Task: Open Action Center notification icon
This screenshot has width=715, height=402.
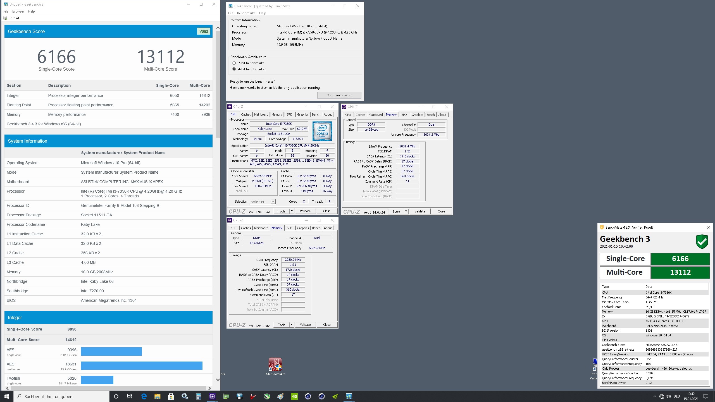Action: click(x=706, y=396)
